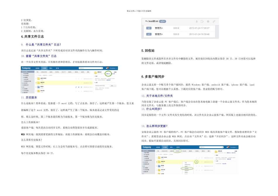
Task: Tick the first folder row checkbox in section 14 screenshot
Action: coord(157,158)
